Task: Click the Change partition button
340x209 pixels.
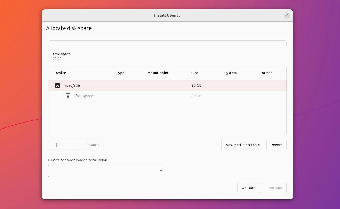Action: click(93, 145)
